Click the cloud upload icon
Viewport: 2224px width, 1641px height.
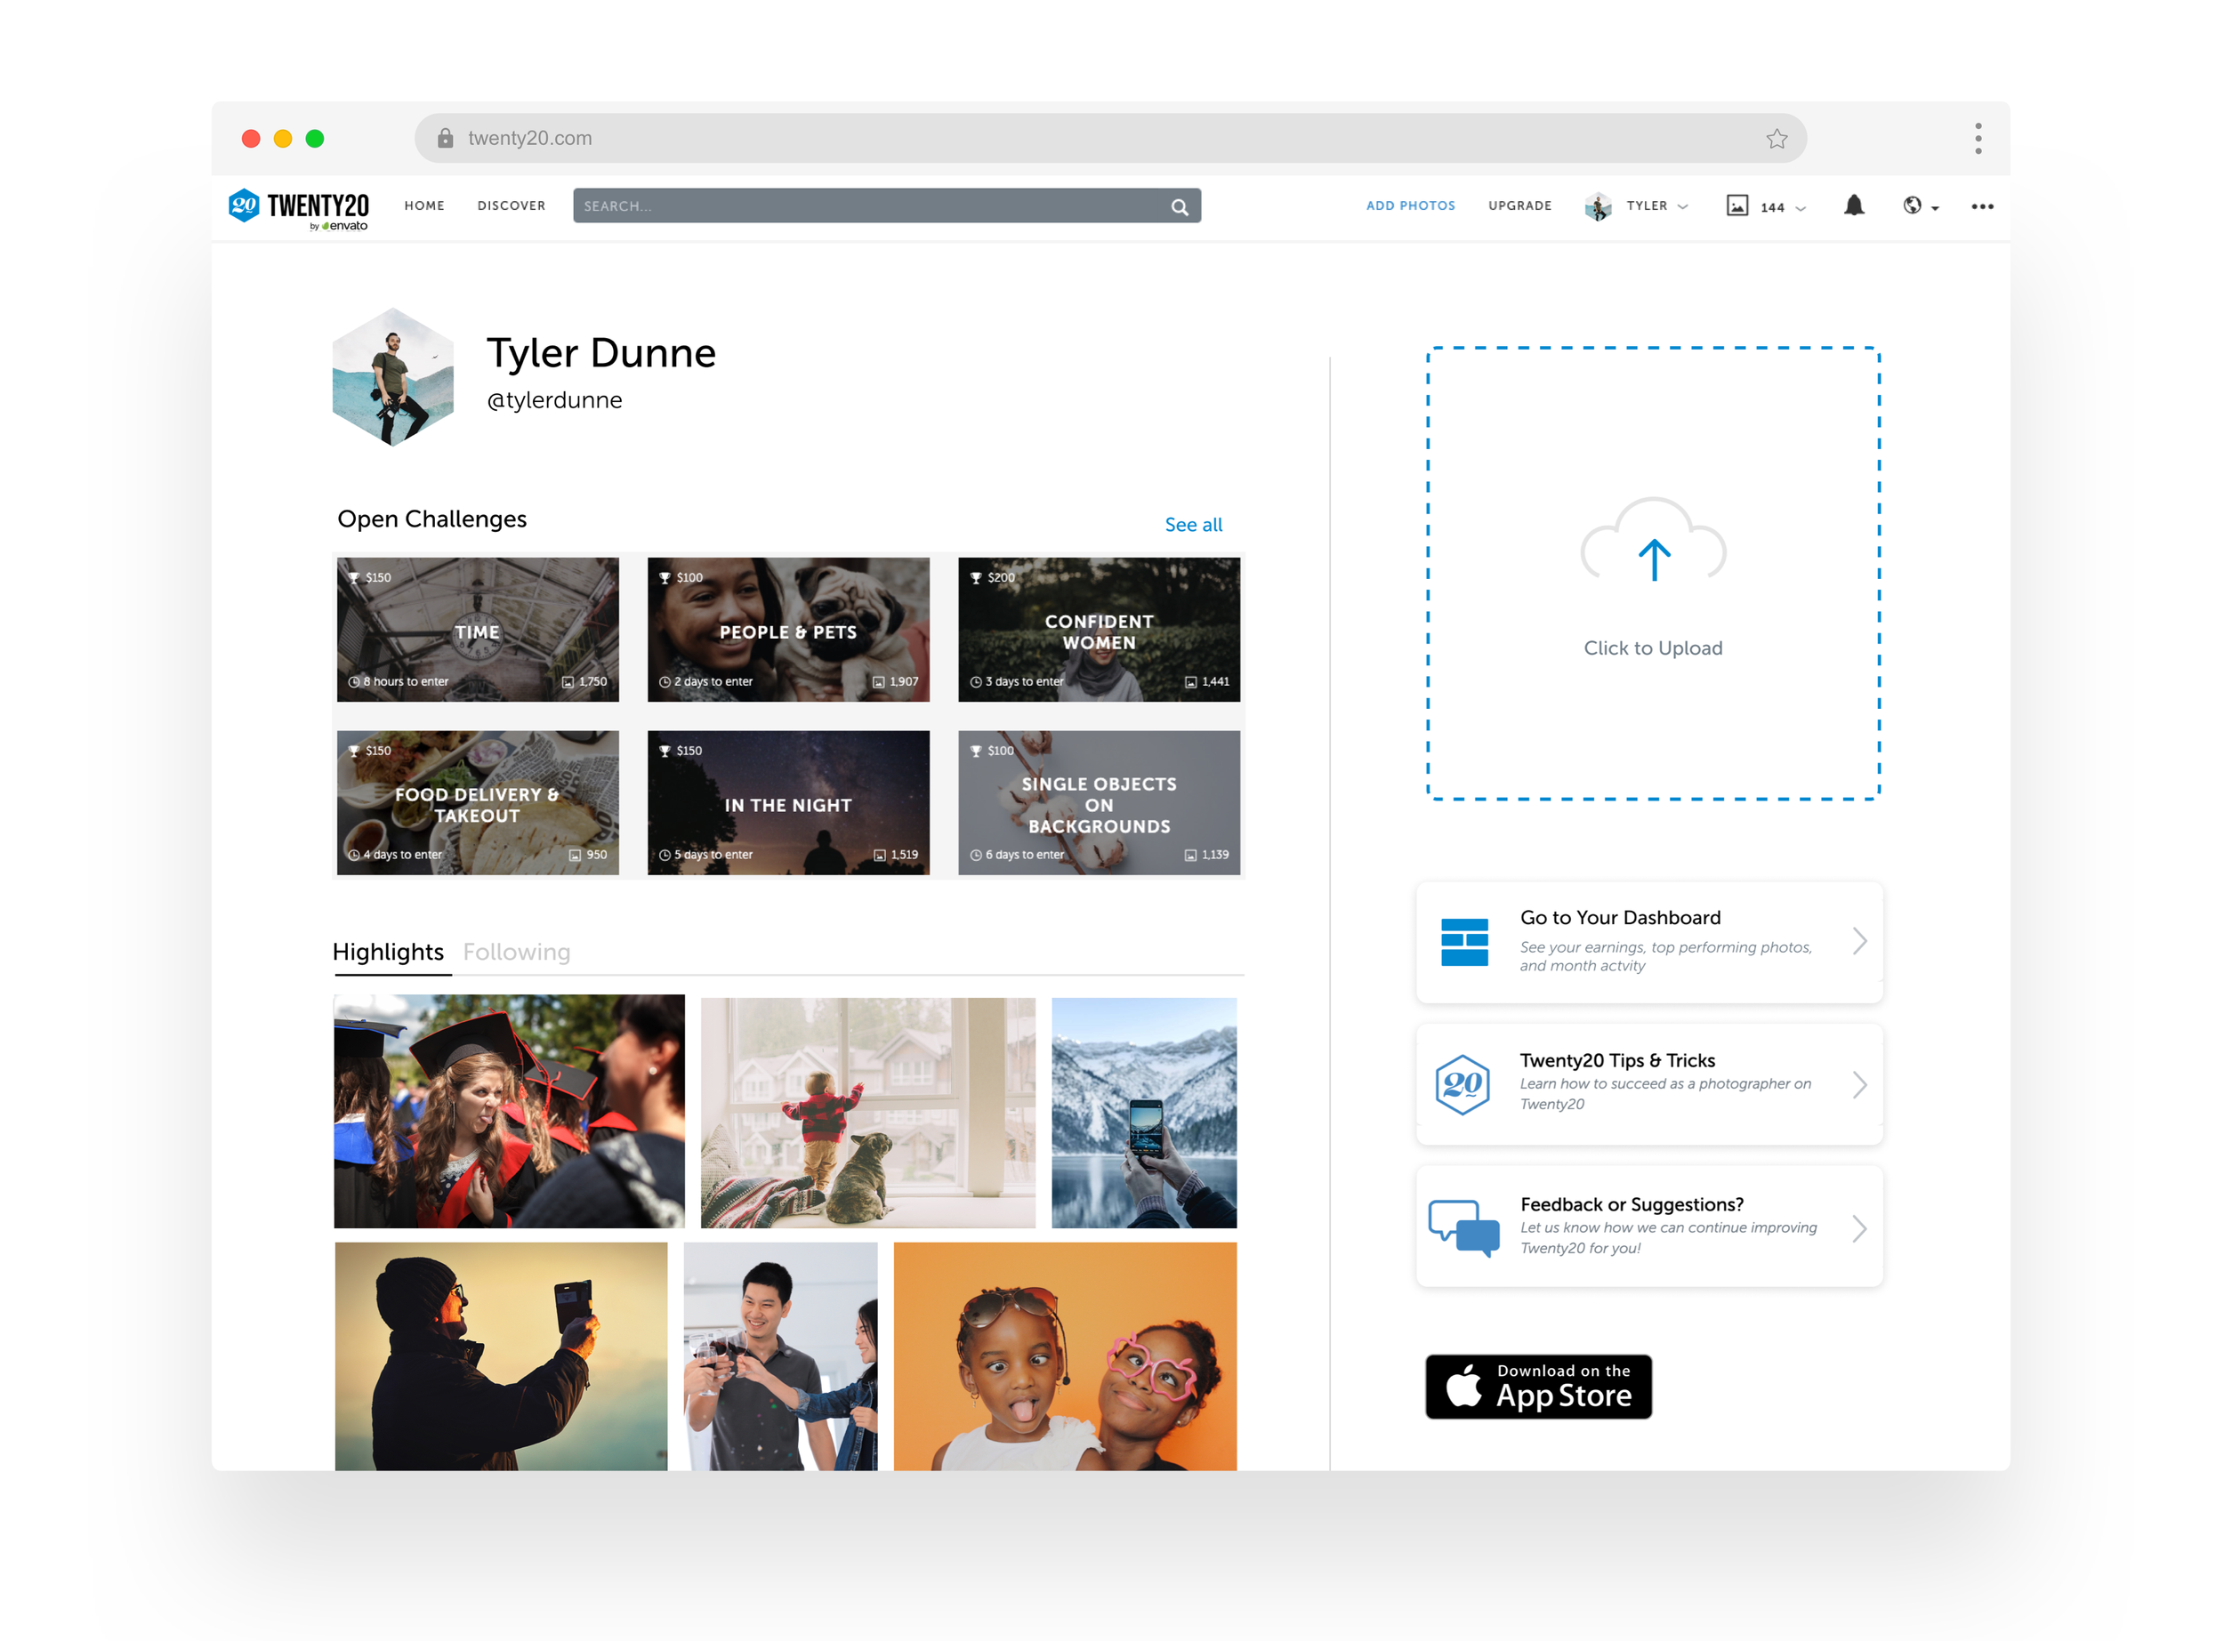point(1653,543)
